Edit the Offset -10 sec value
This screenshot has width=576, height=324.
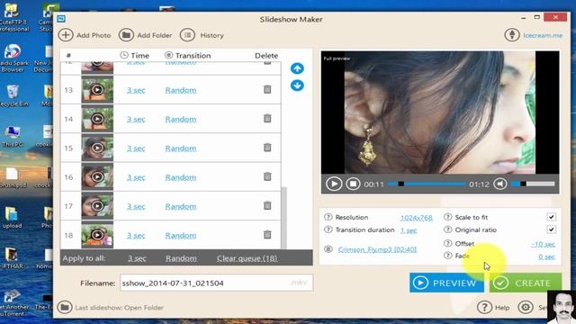tap(543, 244)
